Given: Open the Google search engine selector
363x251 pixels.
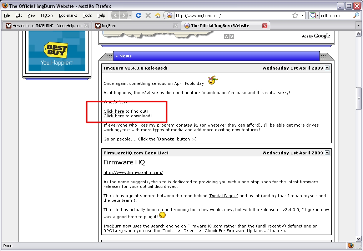Looking at the screenshot, I should [x=314, y=15].
